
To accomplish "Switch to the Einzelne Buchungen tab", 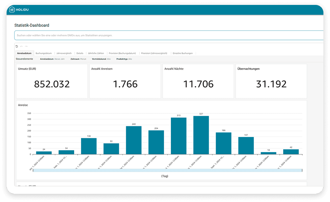I will coord(182,53).
